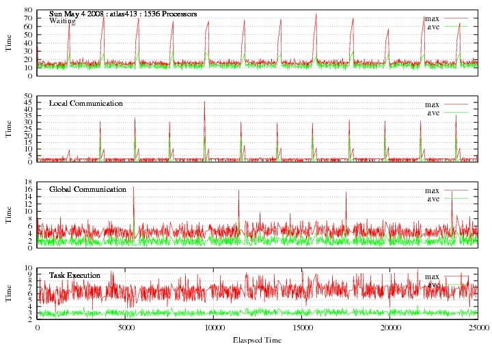Select y-axis tick '9' on Task Execution plot
The height and width of the screenshot is (344, 492).
coord(31,274)
